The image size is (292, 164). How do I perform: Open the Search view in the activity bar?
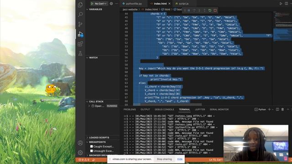pos(80,14)
